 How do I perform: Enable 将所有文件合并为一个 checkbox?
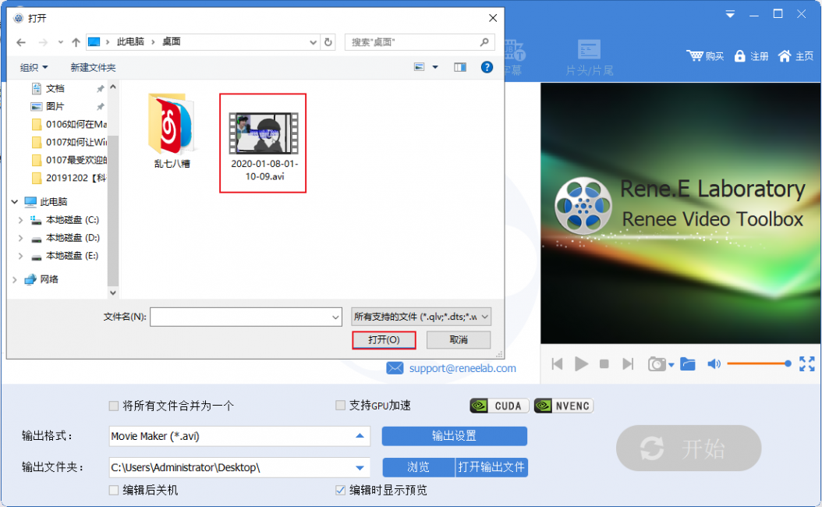(x=113, y=406)
